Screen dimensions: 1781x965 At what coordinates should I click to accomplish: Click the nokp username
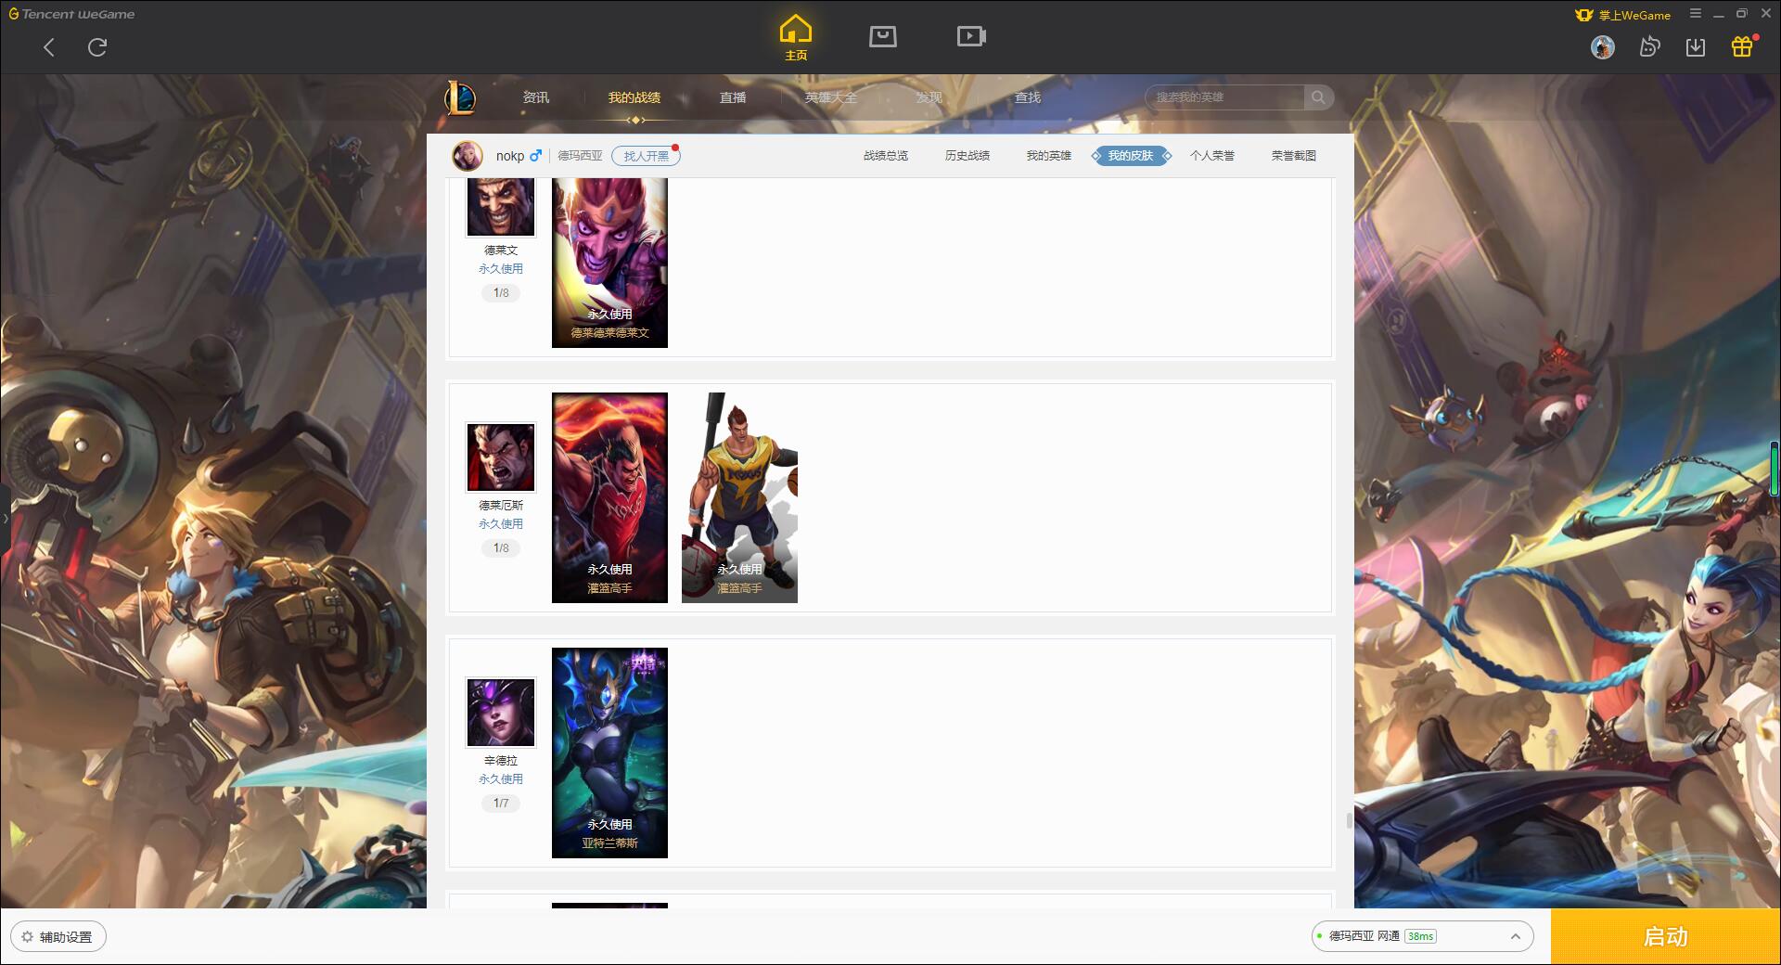coord(510,156)
